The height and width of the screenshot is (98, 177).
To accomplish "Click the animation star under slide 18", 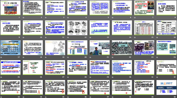I will tap(24, 57).
